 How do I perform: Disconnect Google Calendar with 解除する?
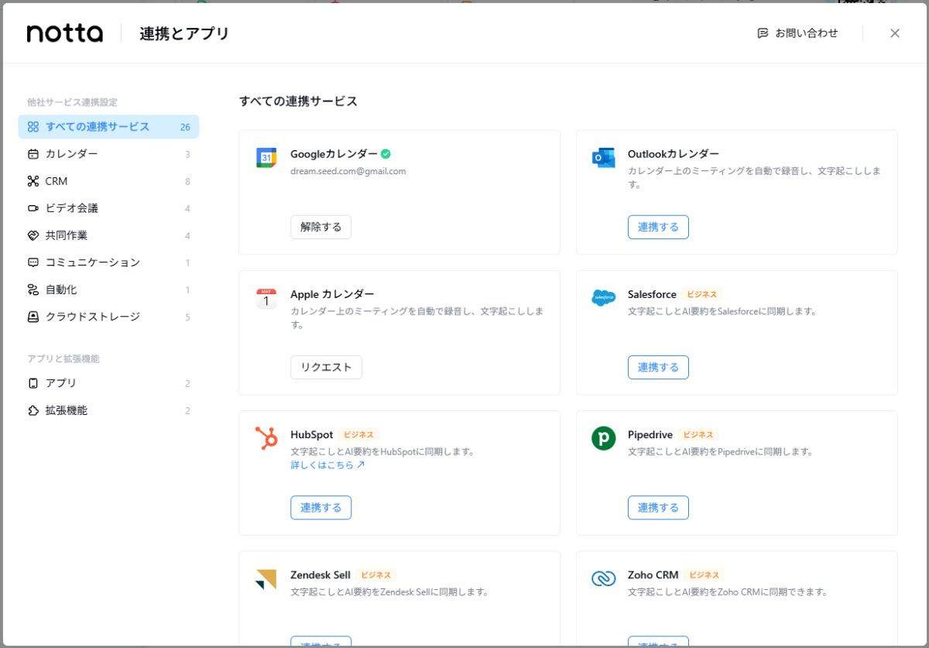pos(321,228)
